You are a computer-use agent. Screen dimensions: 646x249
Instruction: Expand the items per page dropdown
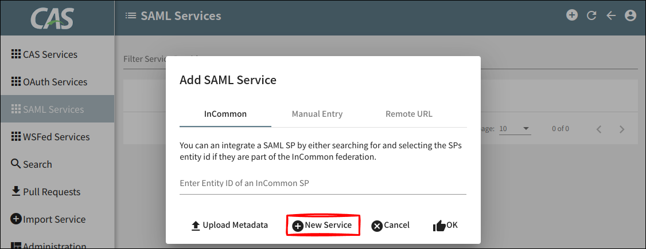pyautogui.click(x=514, y=129)
